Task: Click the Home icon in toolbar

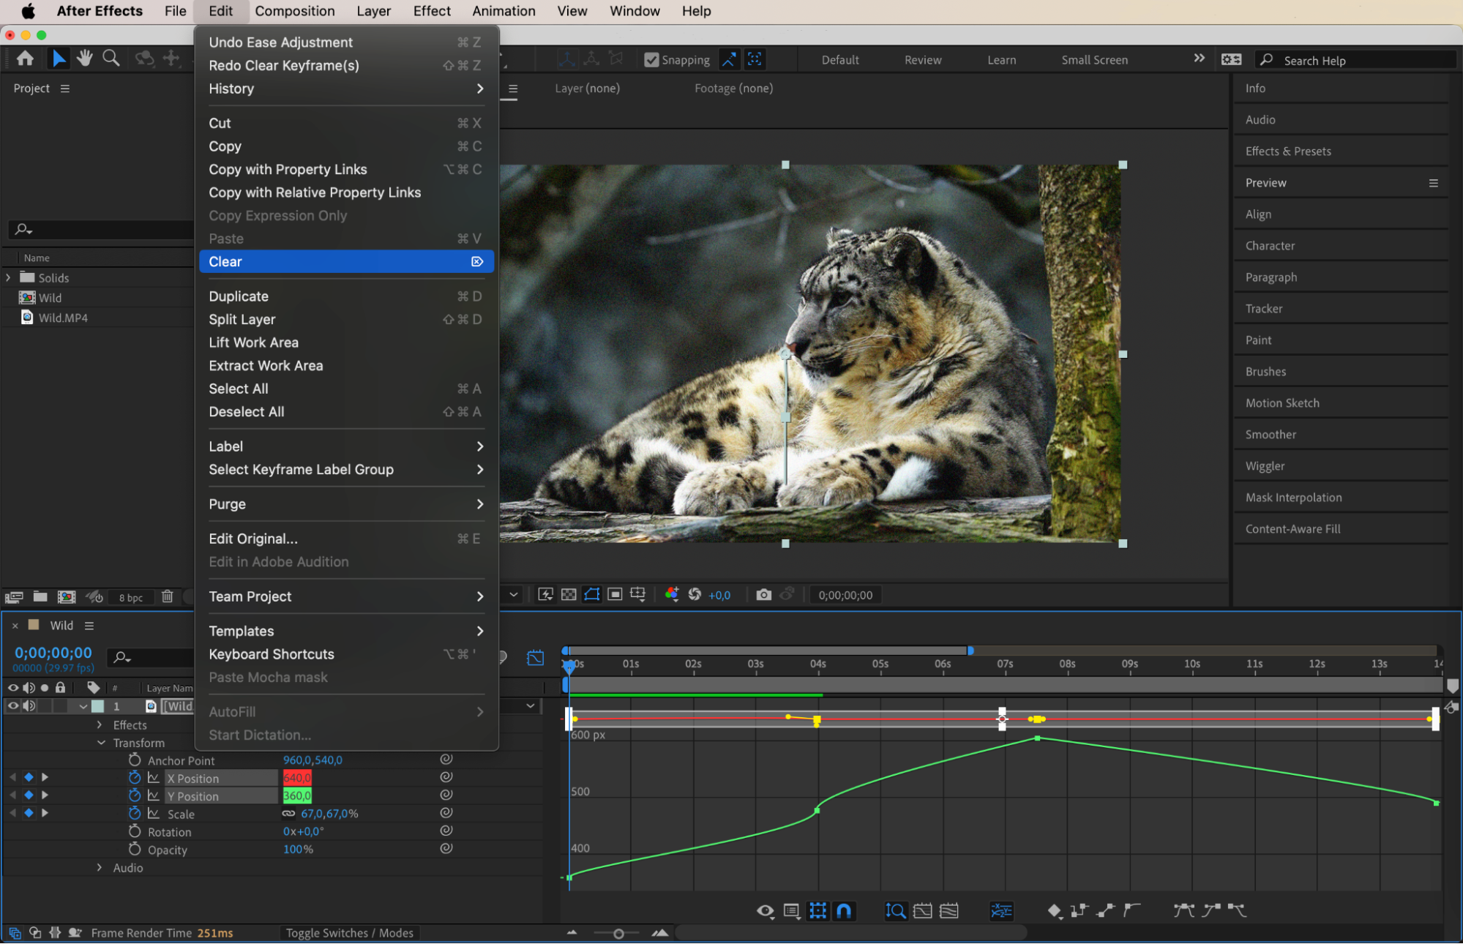Action: (x=25, y=59)
